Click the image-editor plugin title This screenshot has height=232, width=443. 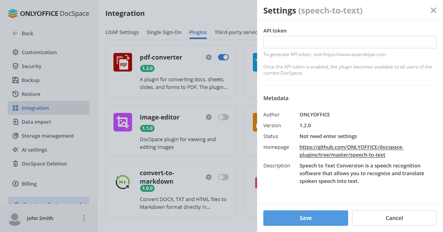(x=159, y=117)
